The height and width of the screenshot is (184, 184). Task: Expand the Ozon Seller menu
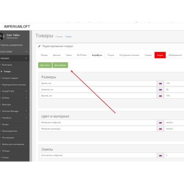14,52
